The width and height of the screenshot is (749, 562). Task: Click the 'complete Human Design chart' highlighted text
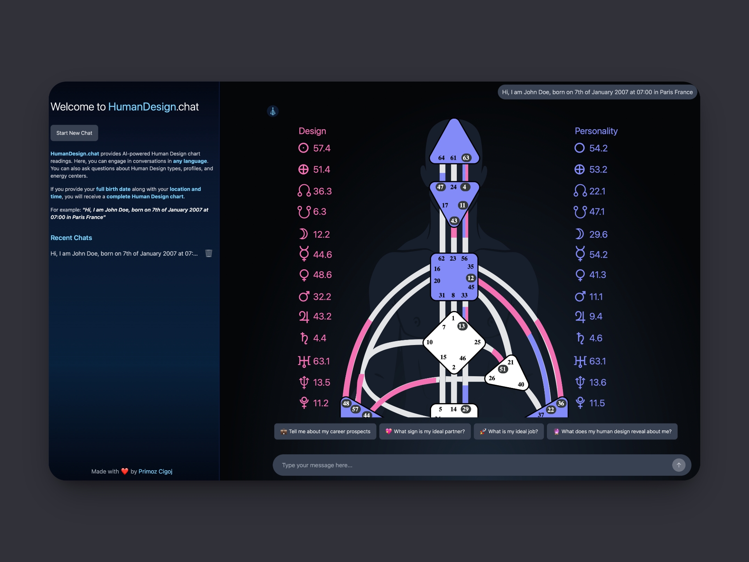(145, 196)
